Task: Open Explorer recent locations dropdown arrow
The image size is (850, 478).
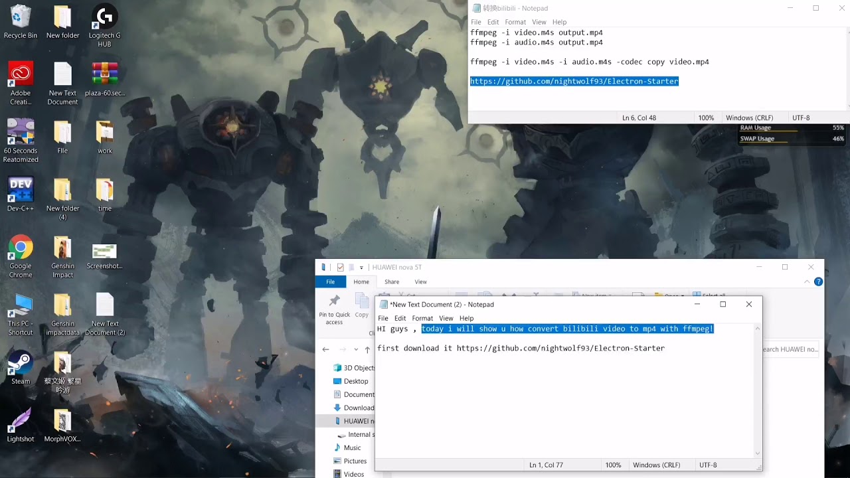Action: point(356,350)
